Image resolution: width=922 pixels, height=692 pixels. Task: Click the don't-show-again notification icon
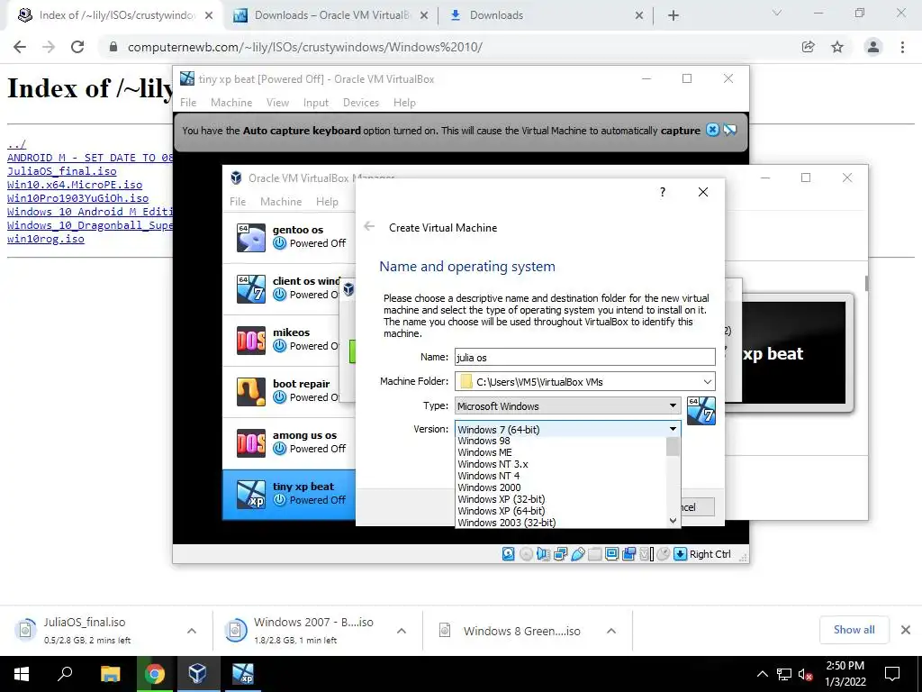point(729,130)
